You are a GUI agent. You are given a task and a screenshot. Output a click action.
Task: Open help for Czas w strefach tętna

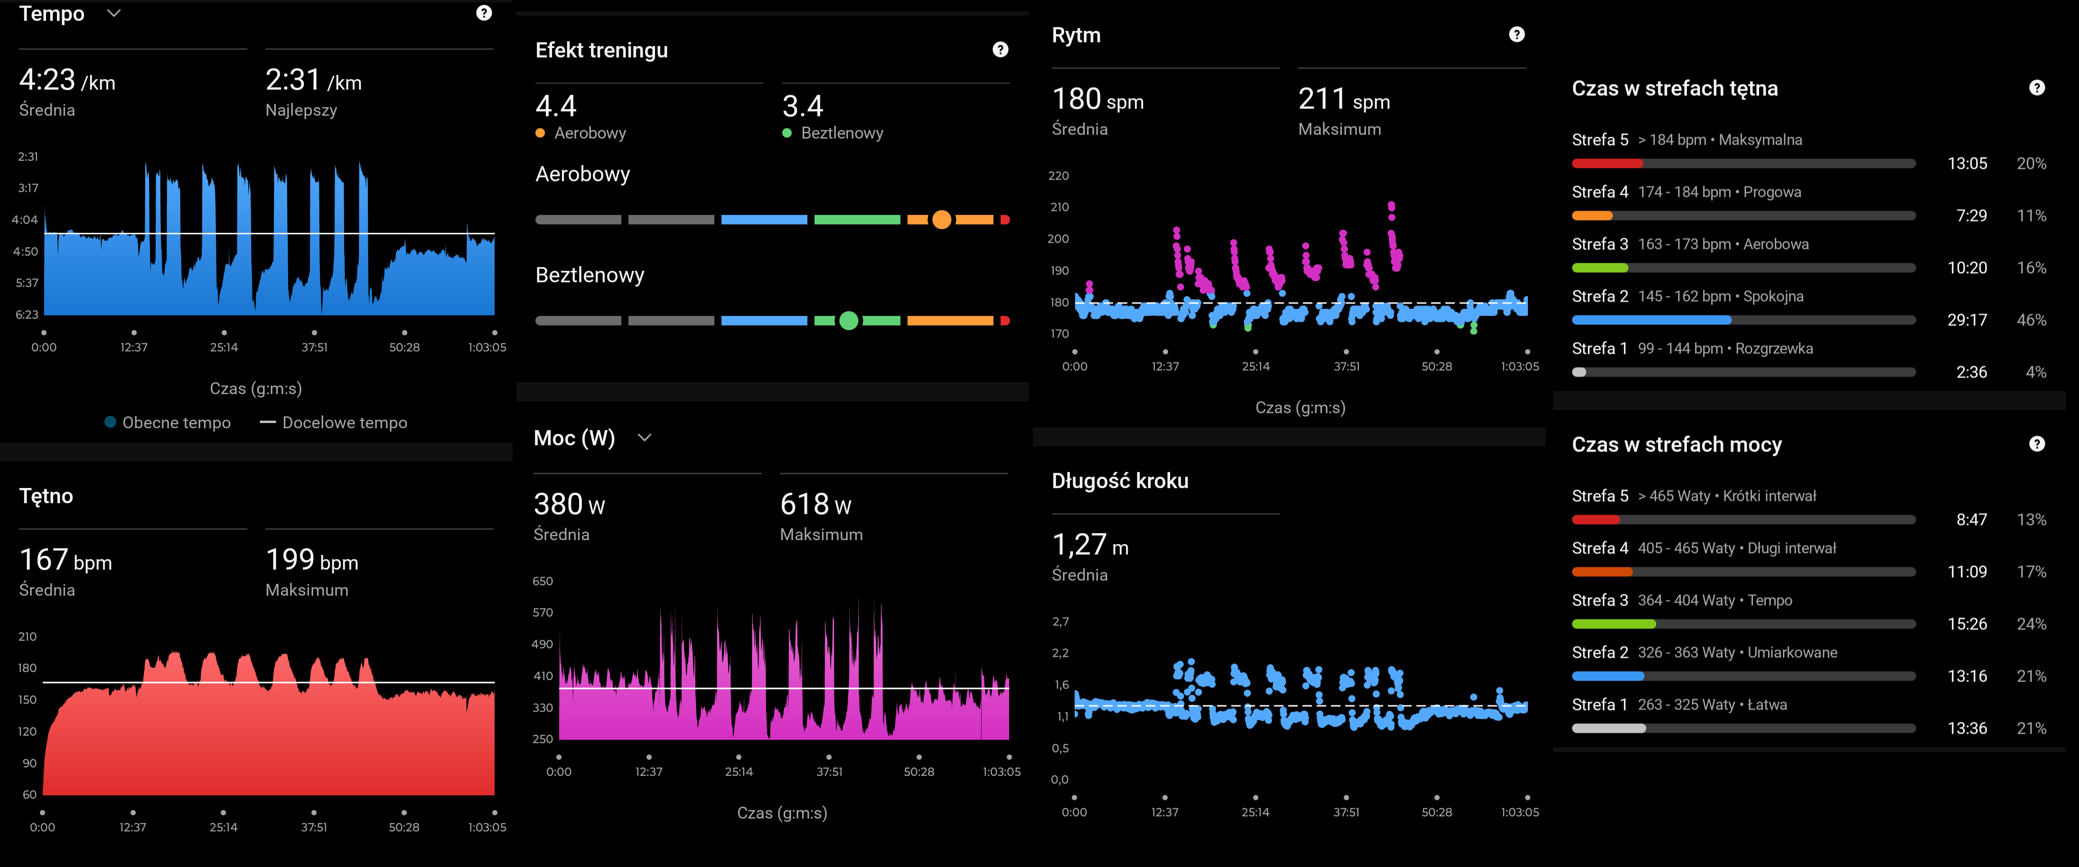(2036, 88)
